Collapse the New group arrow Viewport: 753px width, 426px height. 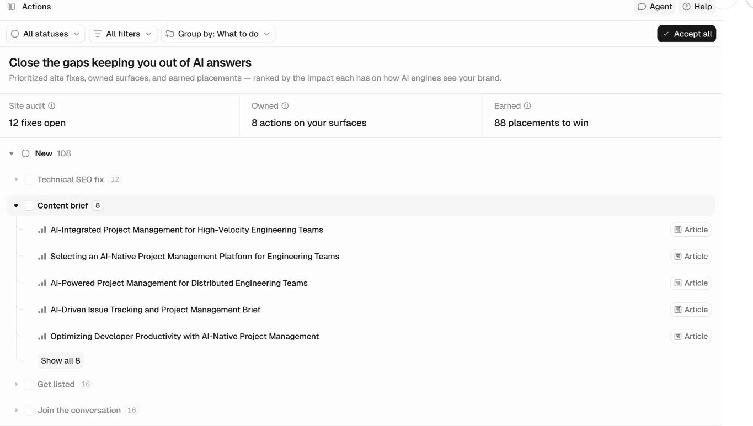coord(12,153)
